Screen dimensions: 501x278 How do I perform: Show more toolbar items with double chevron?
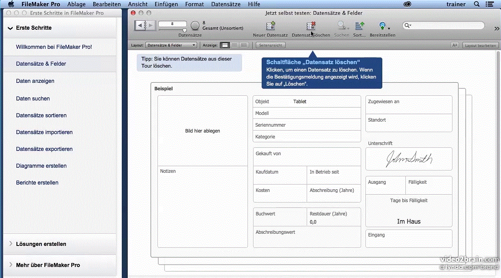[497, 29]
